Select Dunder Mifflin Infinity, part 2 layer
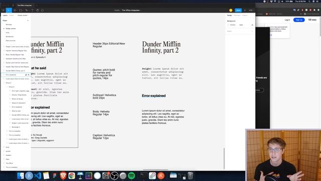This screenshot has height=181, width=321. [x=16, y=71]
